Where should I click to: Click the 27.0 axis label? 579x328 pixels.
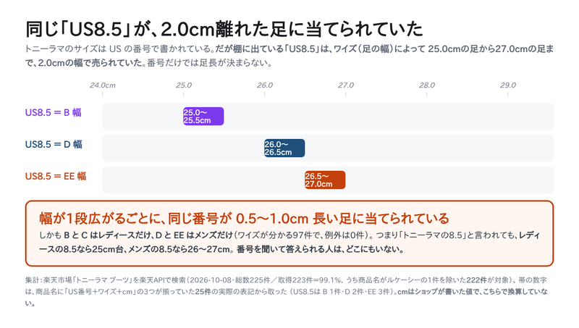pos(346,85)
